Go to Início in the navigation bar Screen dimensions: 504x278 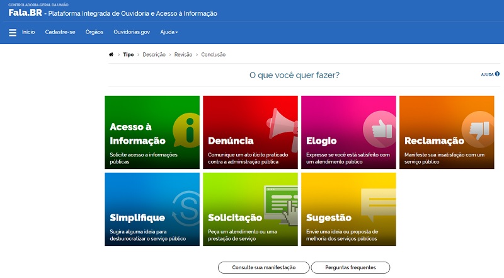point(28,32)
